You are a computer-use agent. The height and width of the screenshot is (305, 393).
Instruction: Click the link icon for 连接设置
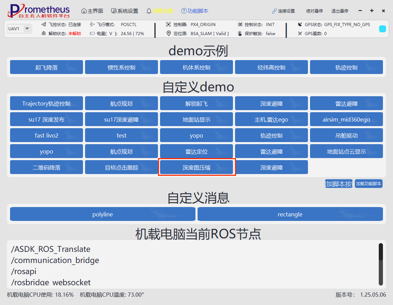point(274,11)
